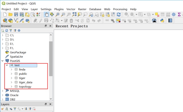The height and width of the screenshot is (112, 183).
Task: Click Zoom to Native Resolution icon
Action: 69,14
